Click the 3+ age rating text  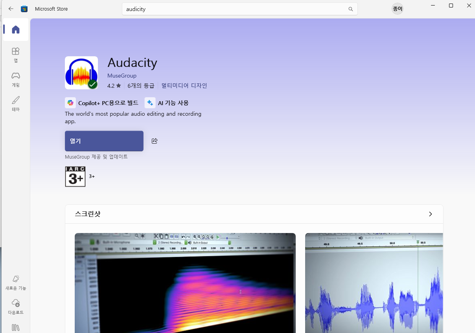[x=92, y=176]
